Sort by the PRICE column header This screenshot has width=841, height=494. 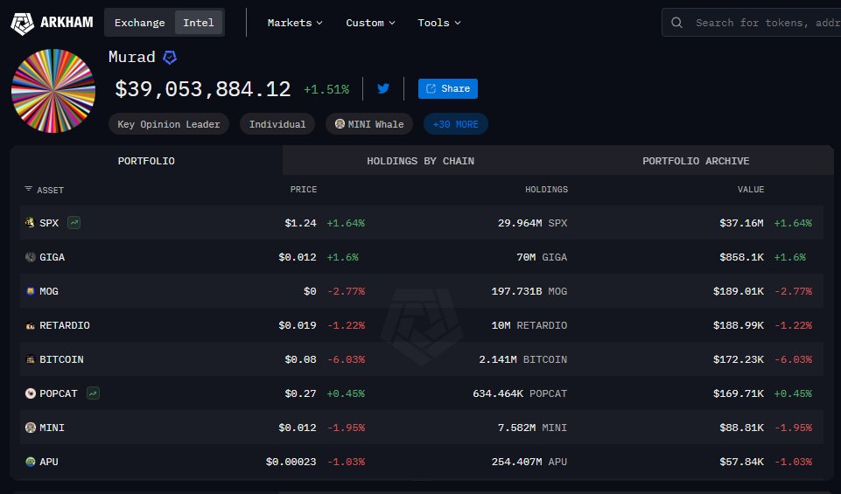tap(304, 189)
